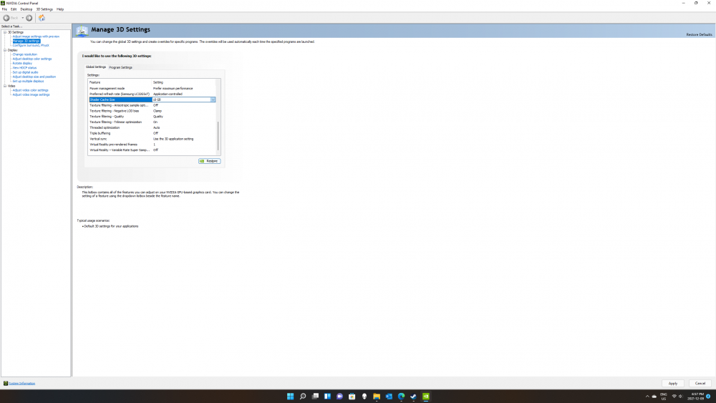716x403 pixels.
Task: Open the Home icon in the toolbar
Action: (42, 18)
